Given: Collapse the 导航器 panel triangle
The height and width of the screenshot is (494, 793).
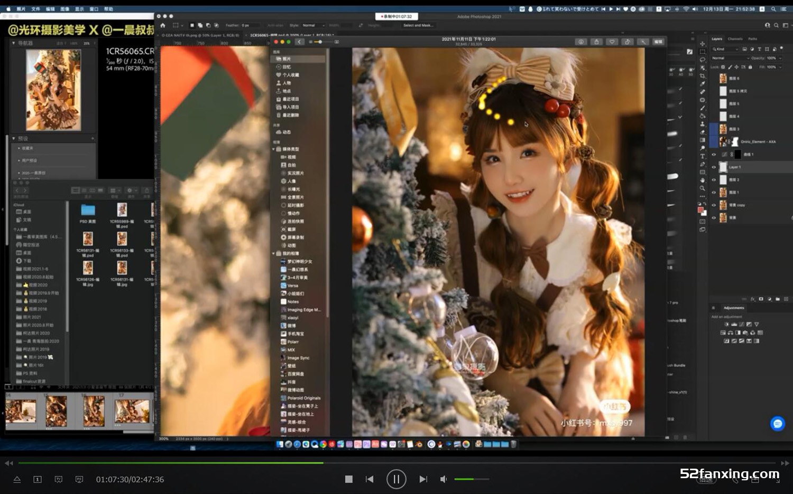Looking at the screenshot, I should [14, 43].
